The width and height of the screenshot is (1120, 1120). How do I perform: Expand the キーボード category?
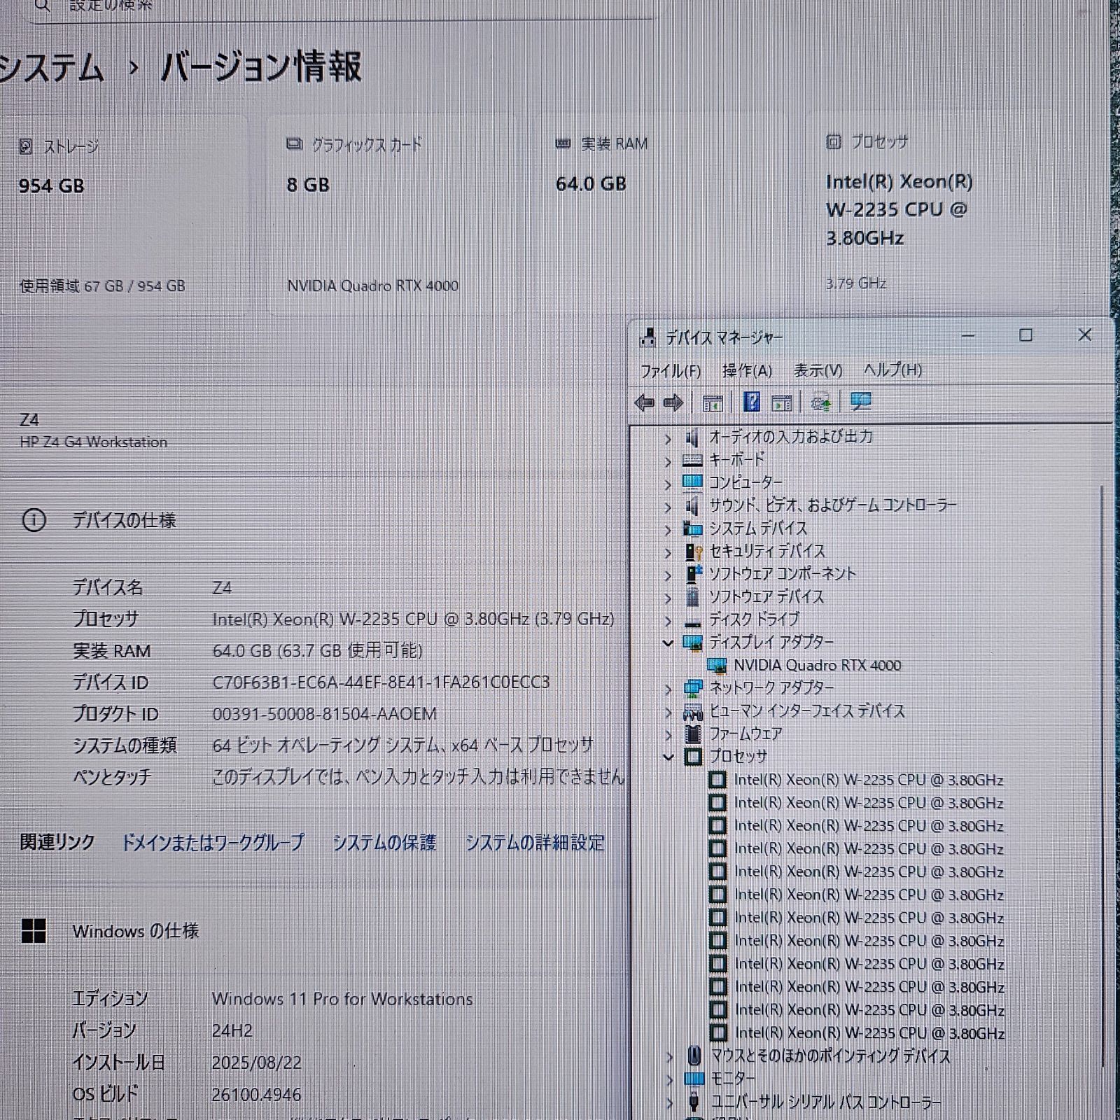click(x=669, y=460)
